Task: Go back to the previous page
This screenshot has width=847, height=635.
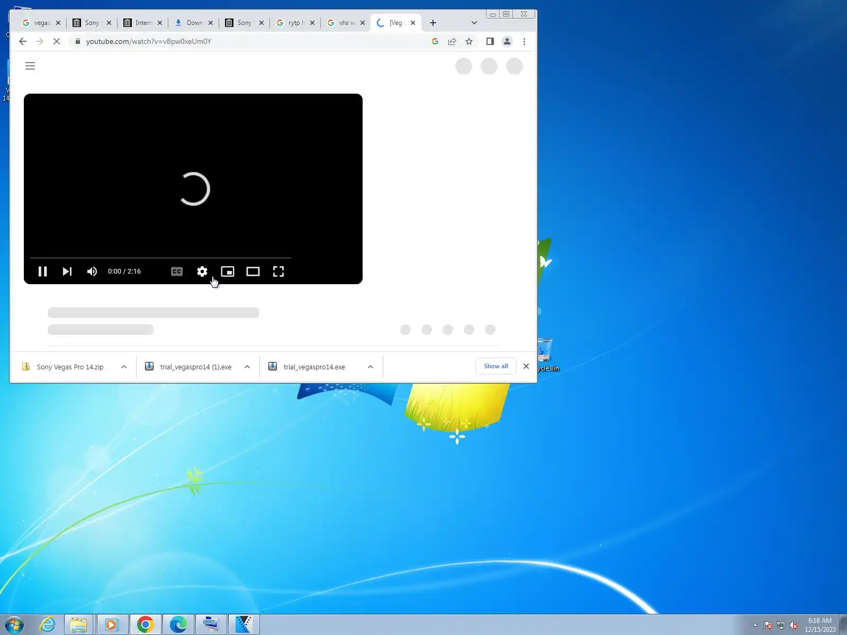Action: click(x=22, y=41)
